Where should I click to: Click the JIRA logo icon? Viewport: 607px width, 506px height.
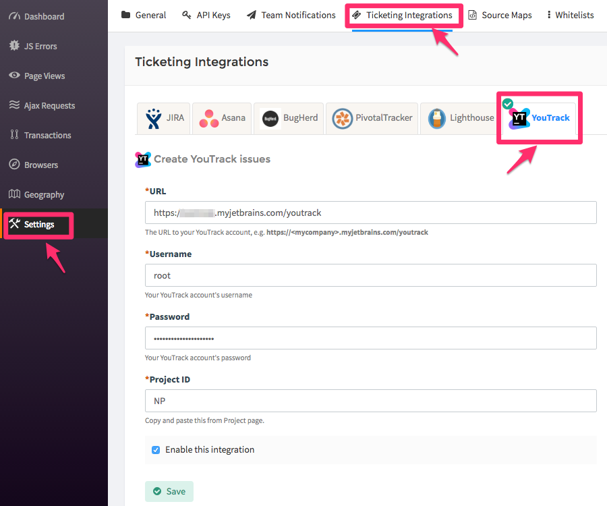(x=153, y=119)
